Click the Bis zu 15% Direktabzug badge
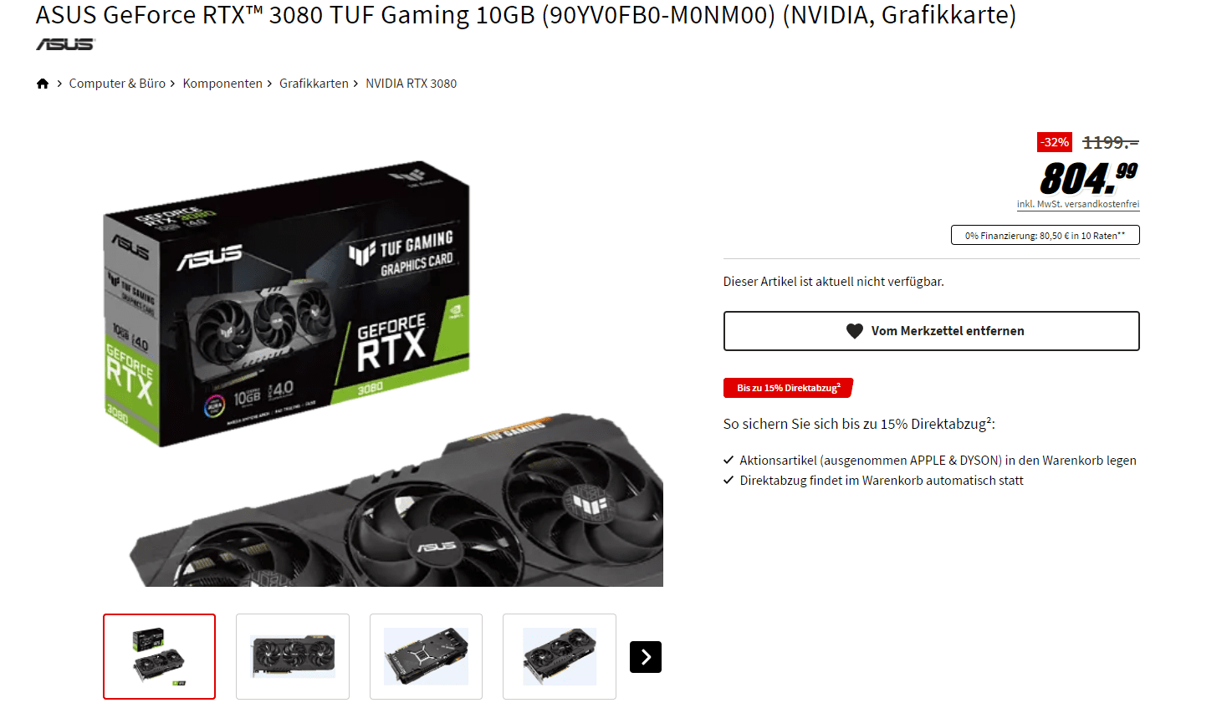 click(788, 388)
